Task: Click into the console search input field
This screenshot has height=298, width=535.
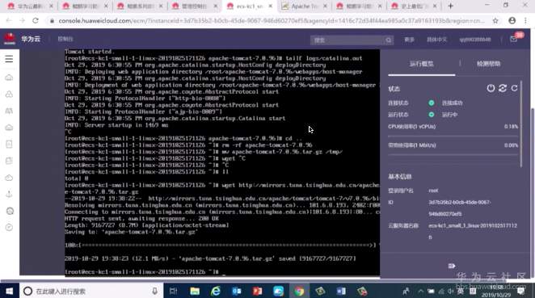Action: tap(348, 40)
